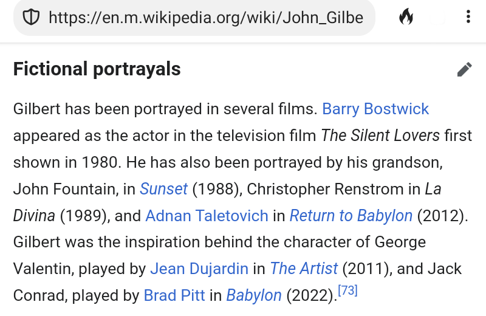
Task: Open the Babylon 2022 film link
Action: tap(254, 295)
